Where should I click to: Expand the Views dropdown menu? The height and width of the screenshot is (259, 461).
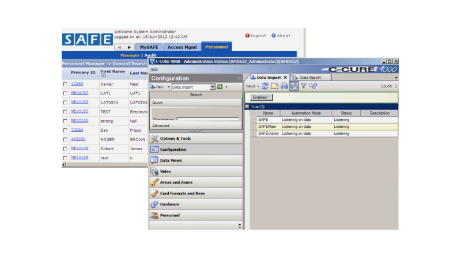(x=253, y=86)
